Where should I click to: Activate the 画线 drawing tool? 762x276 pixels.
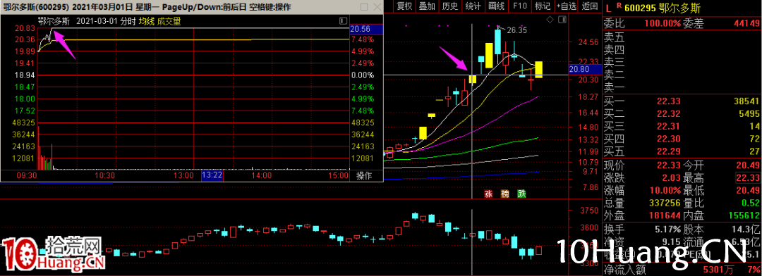pos(496,6)
